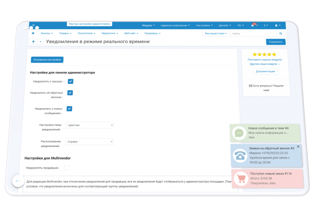Image resolution: width=315 pixels, height=210 pixels.
Task: Open the Поступил новый заказ #116 notification
Action: click(268, 178)
